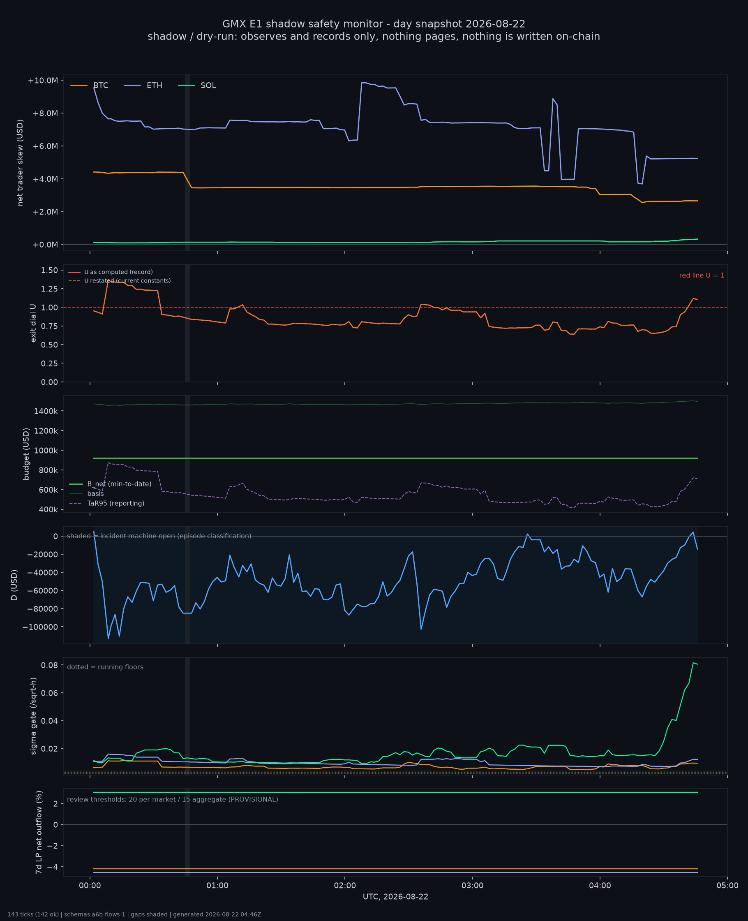Screen dimensions: 748x921
Task: Click the 02:00 time tick label
Action: pos(345,886)
